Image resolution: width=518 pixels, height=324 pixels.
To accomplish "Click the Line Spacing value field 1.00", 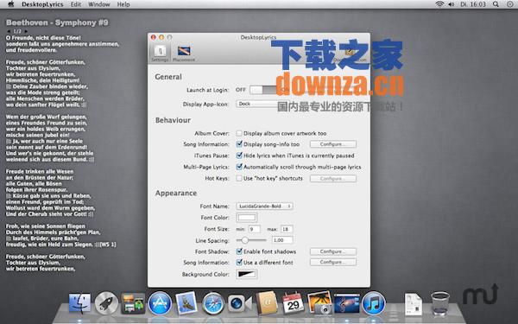I will tap(282, 240).
